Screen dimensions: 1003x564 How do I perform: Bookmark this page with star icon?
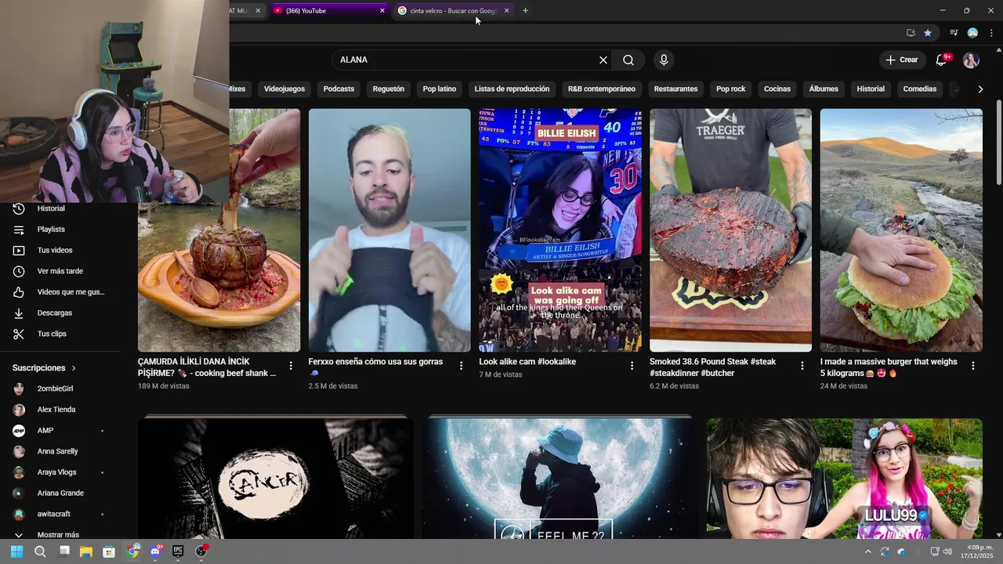pos(928,33)
